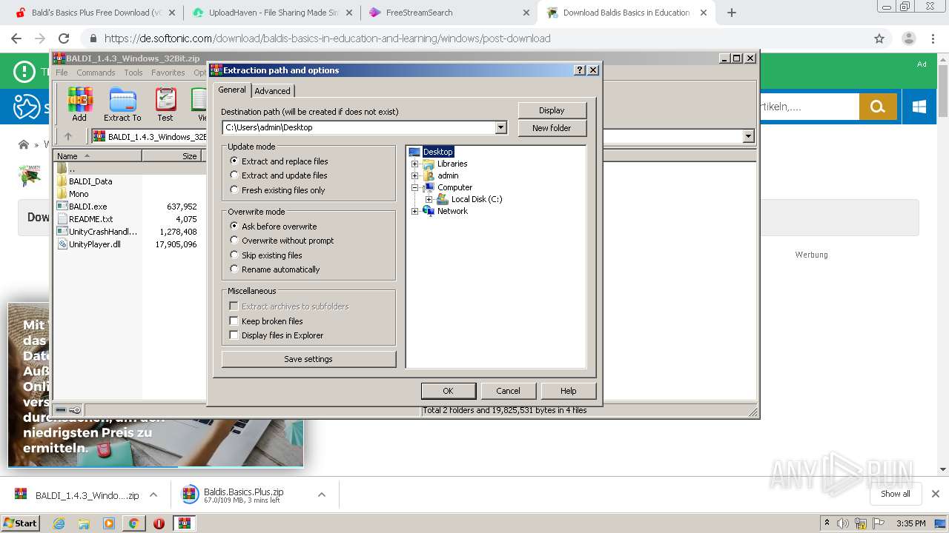Select Extract and replace files option
949x533 pixels.
[234, 161]
